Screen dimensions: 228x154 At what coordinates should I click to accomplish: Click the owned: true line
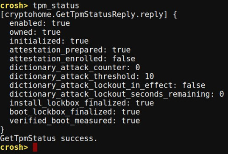[35, 32]
